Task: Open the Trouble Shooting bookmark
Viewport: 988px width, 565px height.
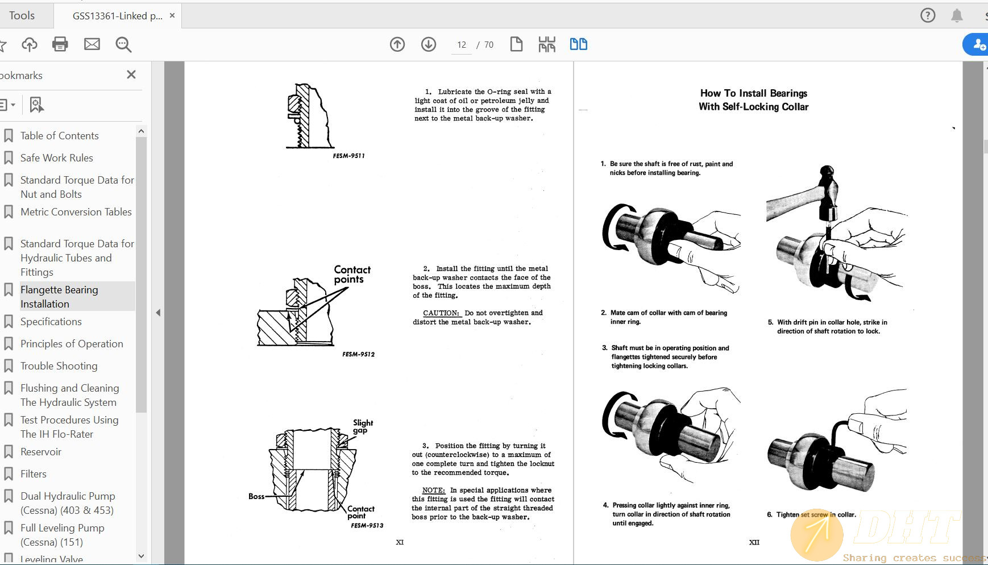Action: click(59, 366)
